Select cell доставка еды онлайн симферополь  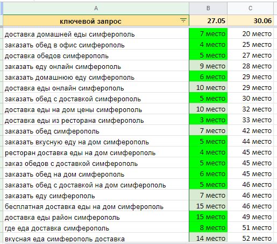click(96, 87)
